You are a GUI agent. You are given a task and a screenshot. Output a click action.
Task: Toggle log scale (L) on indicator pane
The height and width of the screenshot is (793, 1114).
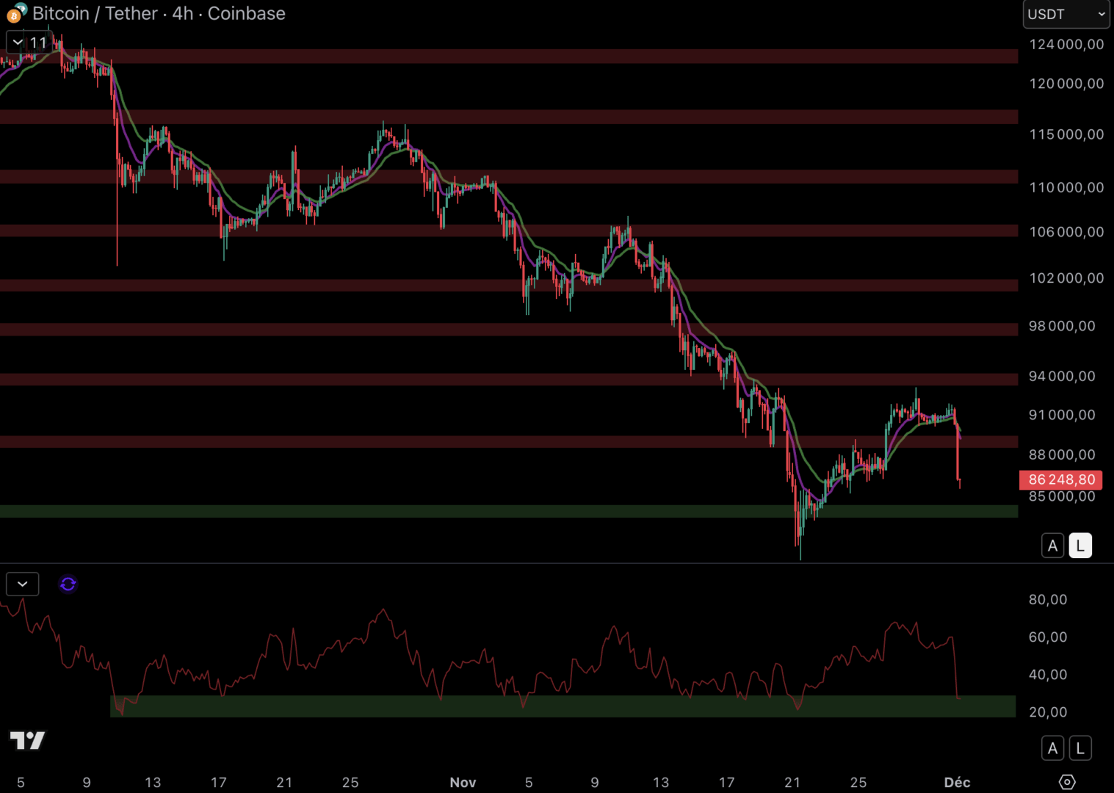1079,748
